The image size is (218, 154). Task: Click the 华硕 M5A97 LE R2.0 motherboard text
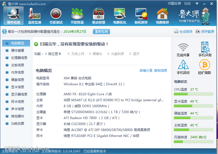coord(113,100)
